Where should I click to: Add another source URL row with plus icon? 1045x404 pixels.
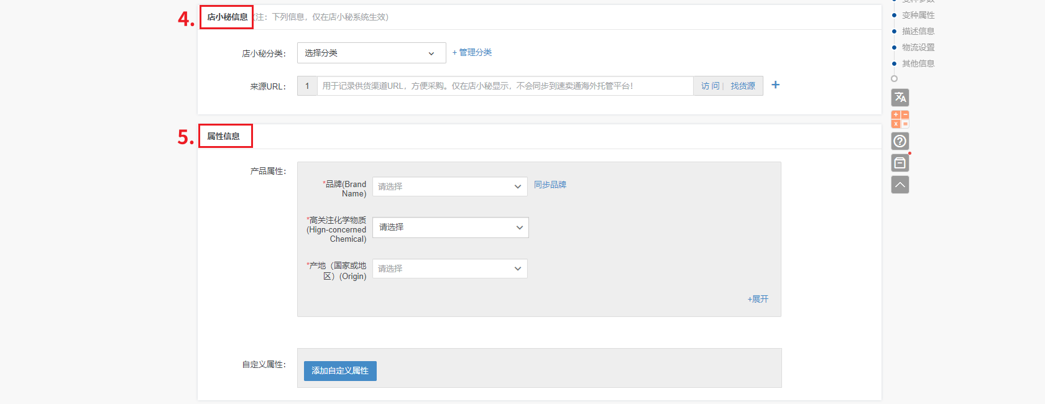775,85
